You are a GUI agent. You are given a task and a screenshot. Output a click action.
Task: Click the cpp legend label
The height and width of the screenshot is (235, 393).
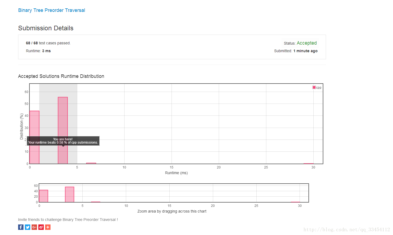(319, 88)
